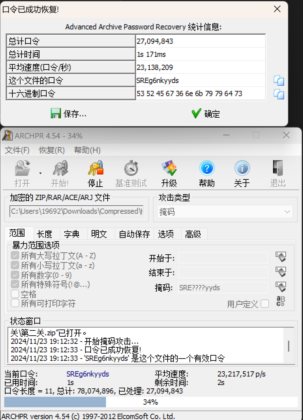The image size is (303, 420).
Task: Click the green checkmark 确定 button
Action: [205, 114]
